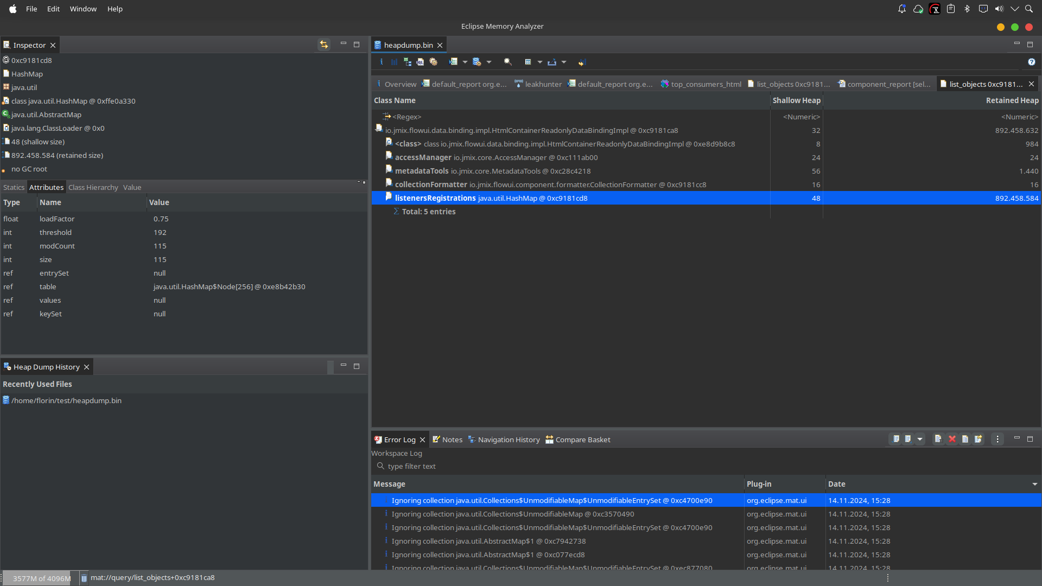Click the <Regex> class name filter
Viewport: 1042px width, 586px height.
click(x=406, y=117)
